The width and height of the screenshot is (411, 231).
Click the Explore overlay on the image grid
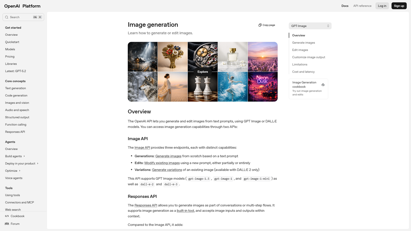[x=203, y=72]
